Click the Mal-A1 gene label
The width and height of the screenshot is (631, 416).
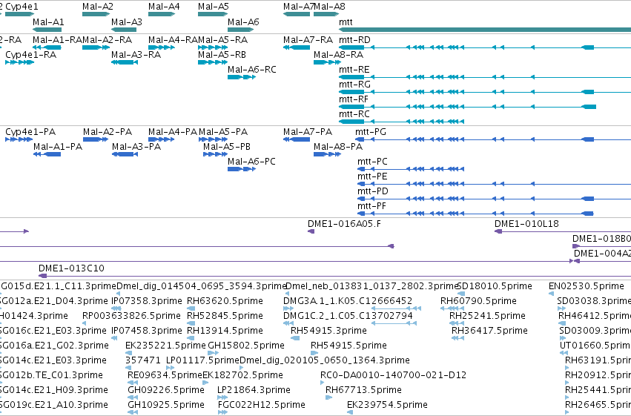48,22
